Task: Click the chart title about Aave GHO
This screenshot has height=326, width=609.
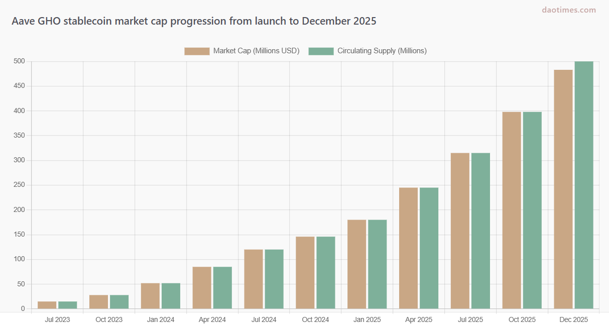Action: pos(194,21)
